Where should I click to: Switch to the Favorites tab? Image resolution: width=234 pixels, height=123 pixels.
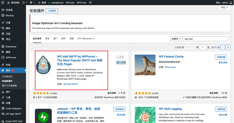click(x=72, y=39)
